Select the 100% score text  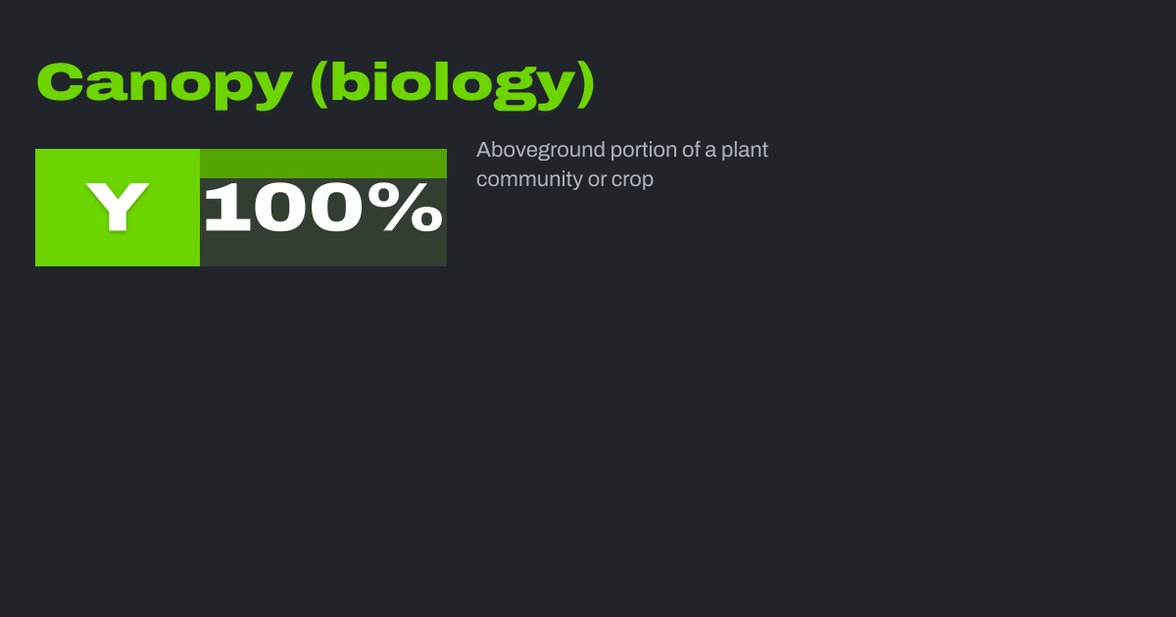pyautogui.click(x=323, y=208)
